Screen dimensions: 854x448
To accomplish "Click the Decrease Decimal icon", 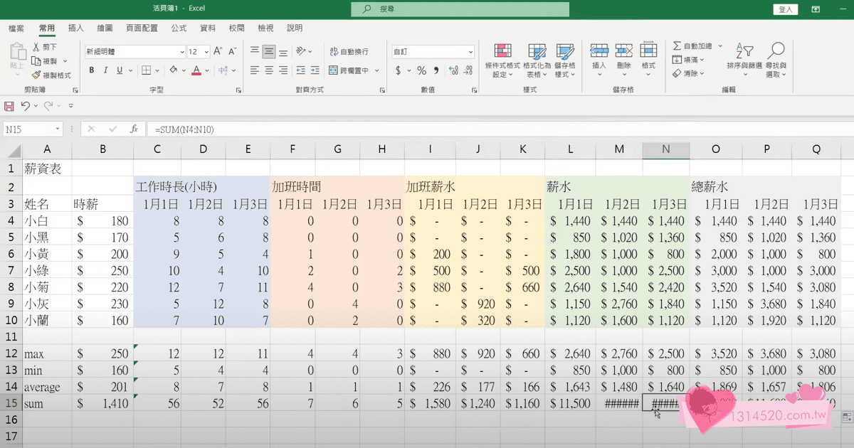I will pos(466,70).
